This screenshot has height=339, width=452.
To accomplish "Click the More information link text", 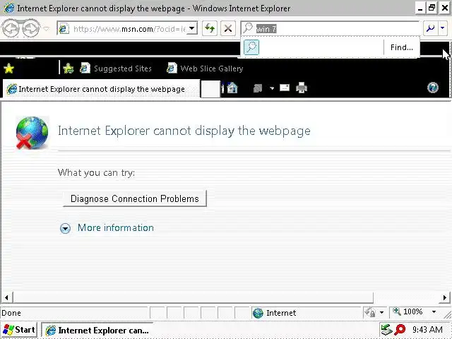I will pyautogui.click(x=116, y=227).
